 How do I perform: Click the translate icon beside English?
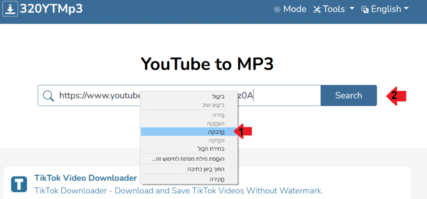(365, 9)
